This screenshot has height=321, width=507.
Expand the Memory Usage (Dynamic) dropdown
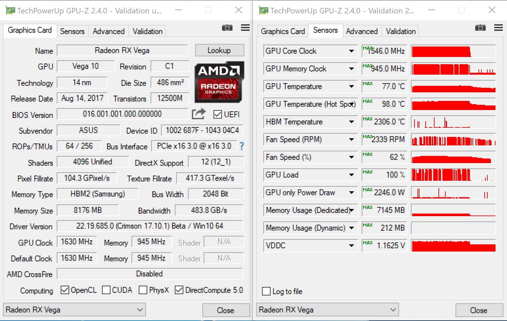(352, 228)
